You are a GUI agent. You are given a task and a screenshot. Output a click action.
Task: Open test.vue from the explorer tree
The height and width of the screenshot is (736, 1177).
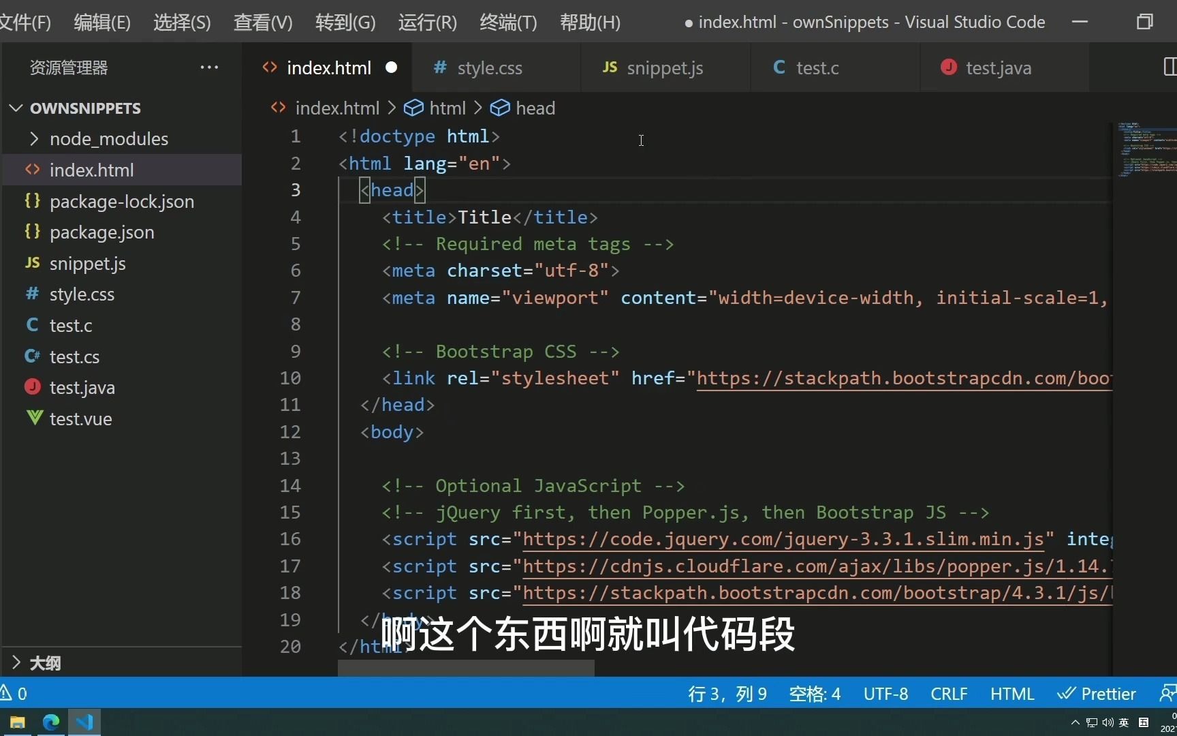121,418
